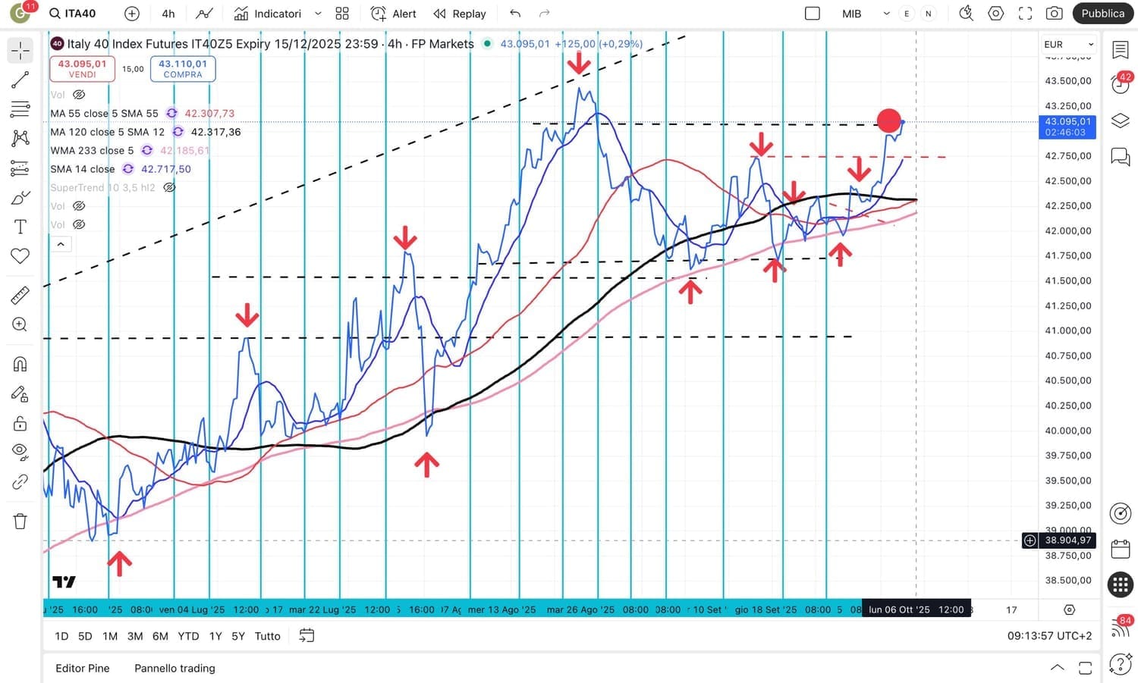
Task: Select the brush drawing tool
Action: click(20, 198)
